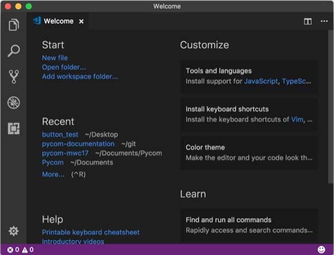Click Add workspace folder... link
The height and width of the screenshot is (255, 334).
tap(80, 76)
